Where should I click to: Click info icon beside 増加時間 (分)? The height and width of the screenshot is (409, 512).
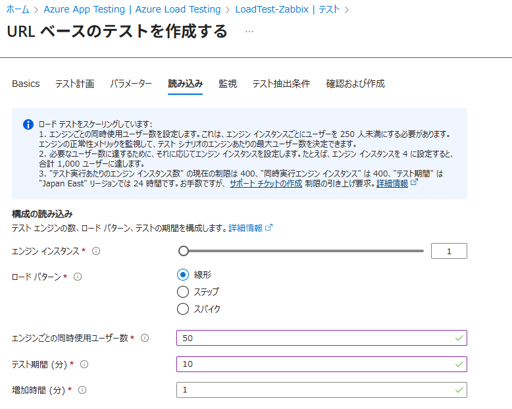(x=82, y=390)
